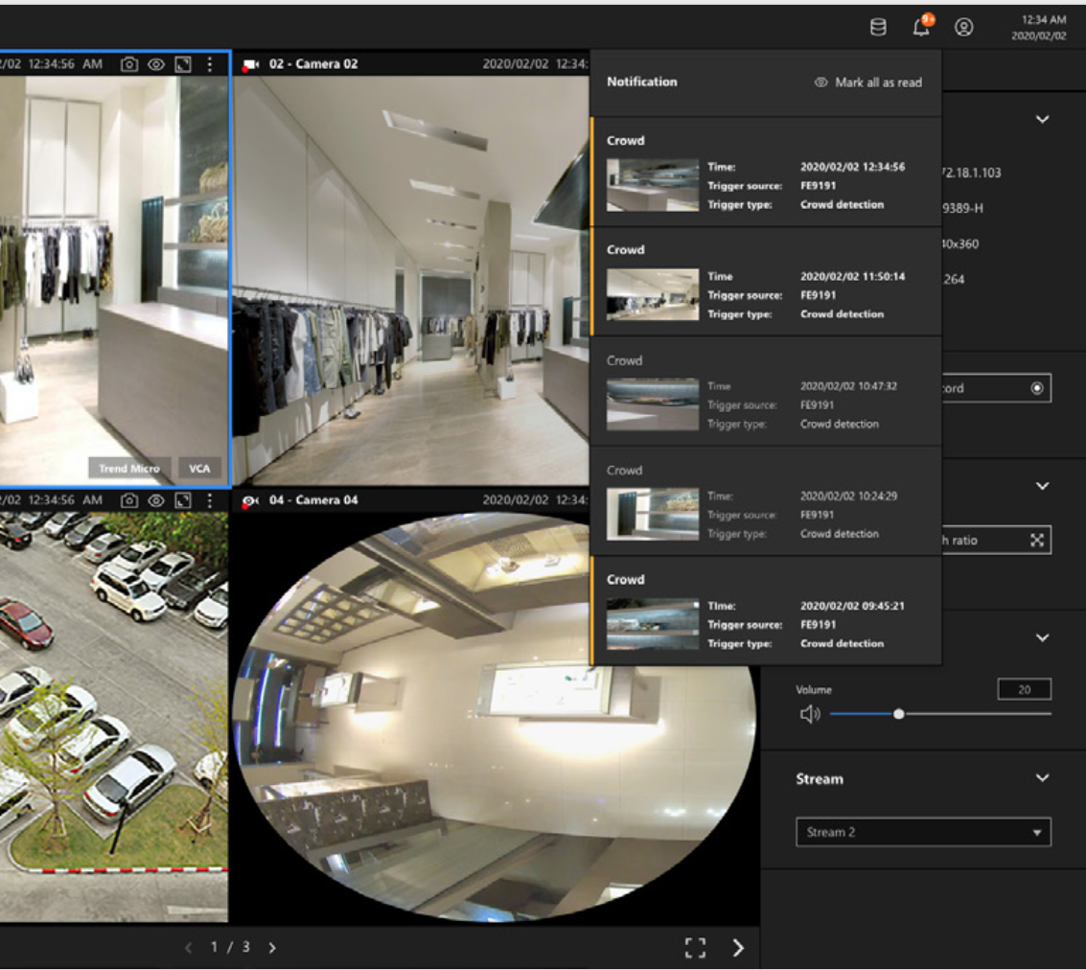The image size is (1086, 970).
Task: Expand the parking lot camera to full view
Action: point(183,500)
